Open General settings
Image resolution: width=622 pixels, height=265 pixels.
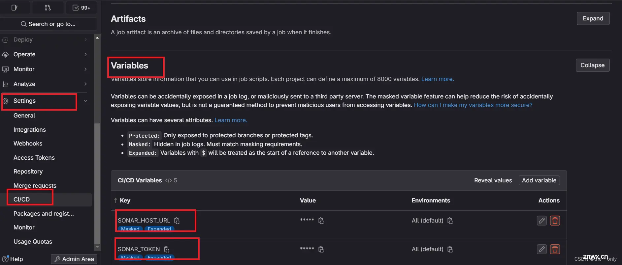click(x=24, y=116)
